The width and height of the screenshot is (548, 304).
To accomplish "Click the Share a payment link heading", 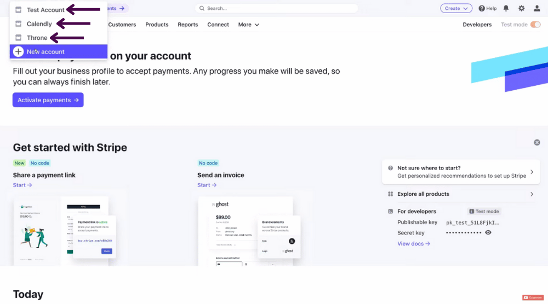I will click(x=44, y=175).
